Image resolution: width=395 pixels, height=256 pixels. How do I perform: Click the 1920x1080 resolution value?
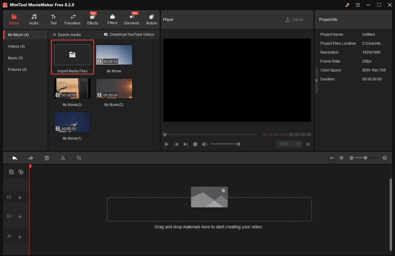coord(371,52)
